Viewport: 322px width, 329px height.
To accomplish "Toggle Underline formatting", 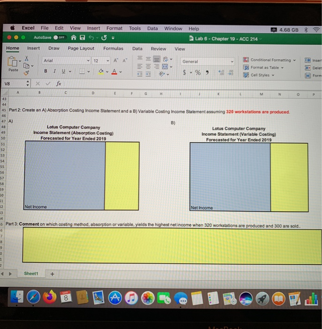I will pos(63,71).
